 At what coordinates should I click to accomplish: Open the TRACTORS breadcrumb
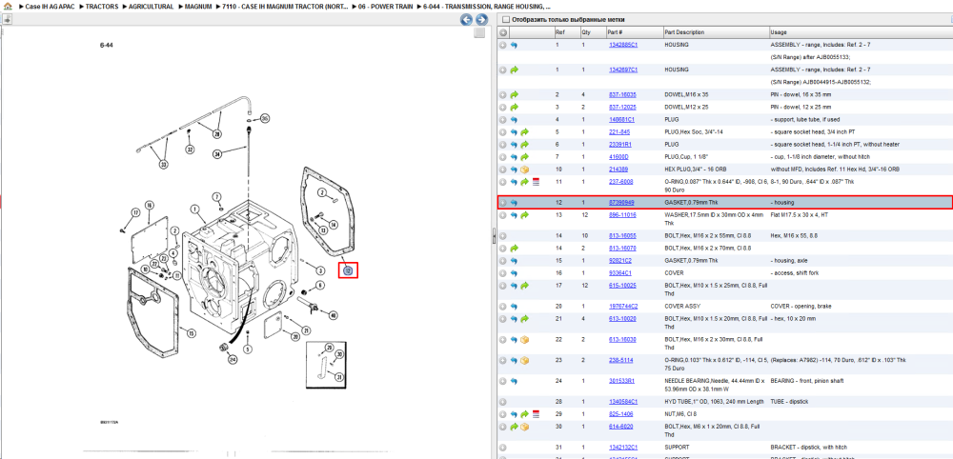point(102,6)
